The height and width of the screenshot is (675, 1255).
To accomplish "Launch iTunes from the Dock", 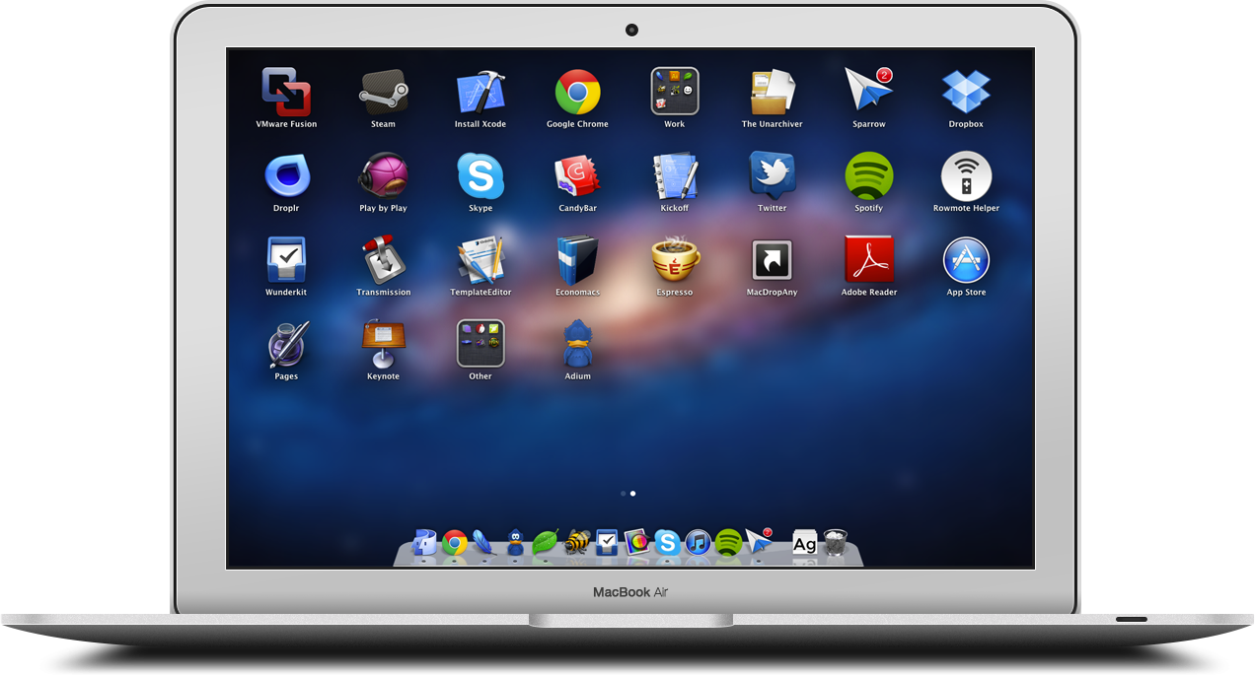I will point(699,542).
